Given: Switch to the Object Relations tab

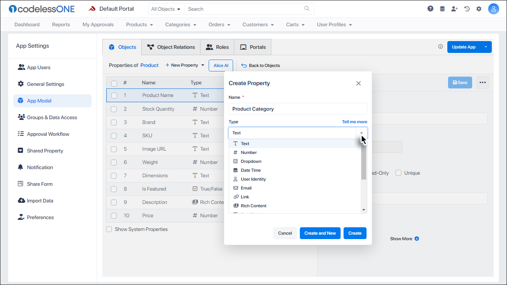Looking at the screenshot, I should [x=171, y=47].
